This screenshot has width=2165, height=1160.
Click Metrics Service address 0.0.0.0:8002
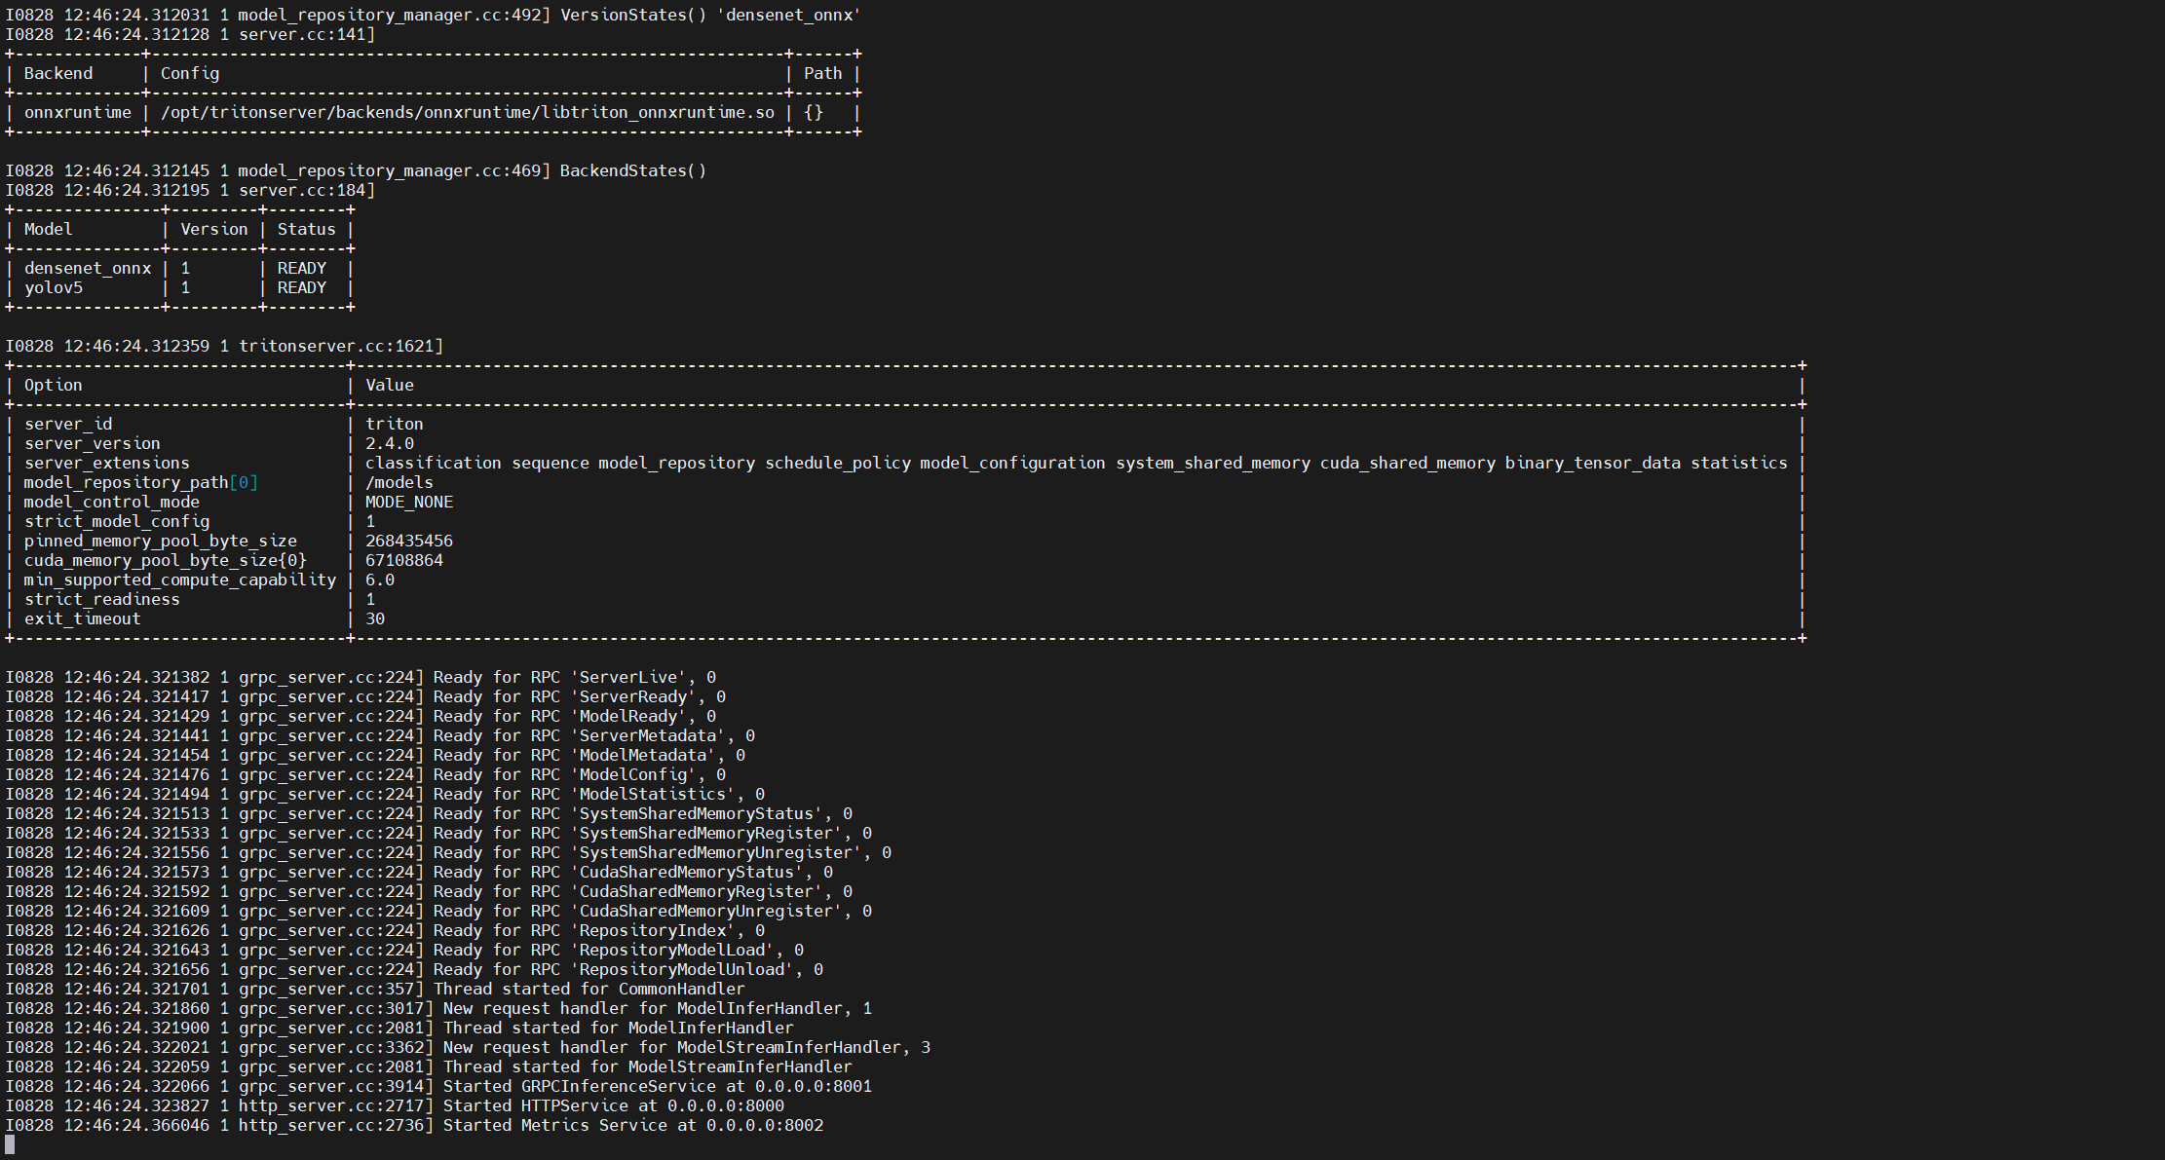pyautogui.click(x=765, y=1126)
